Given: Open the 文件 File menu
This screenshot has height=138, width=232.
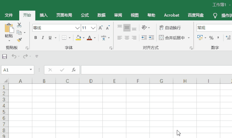Looking at the screenshot, I should [9, 15].
